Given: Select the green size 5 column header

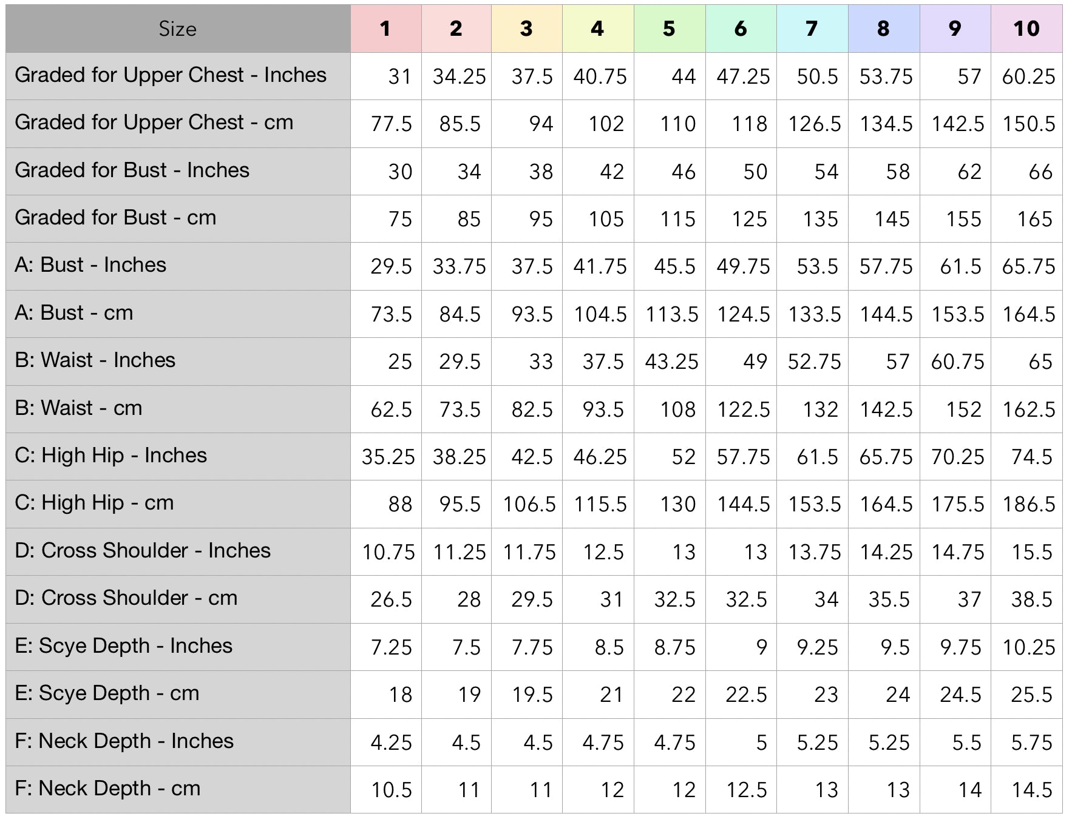Looking at the screenshot, I should click(x=669, y=29).
